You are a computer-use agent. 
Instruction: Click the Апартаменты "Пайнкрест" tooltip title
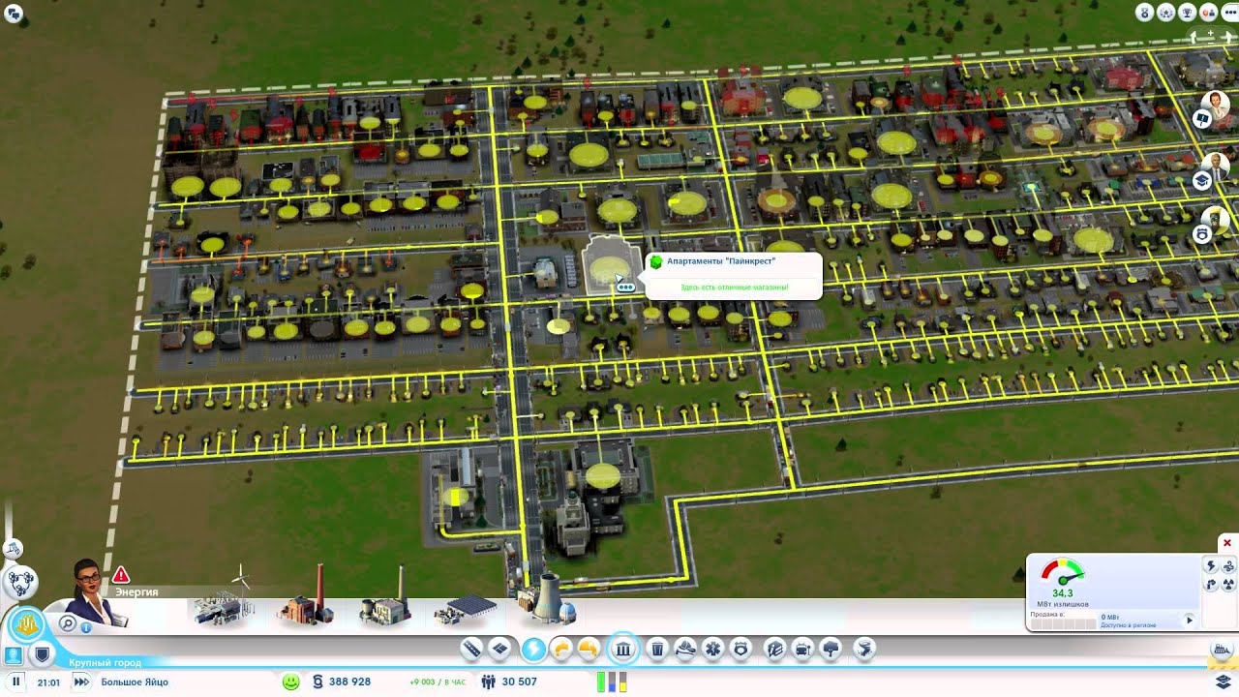721,261
